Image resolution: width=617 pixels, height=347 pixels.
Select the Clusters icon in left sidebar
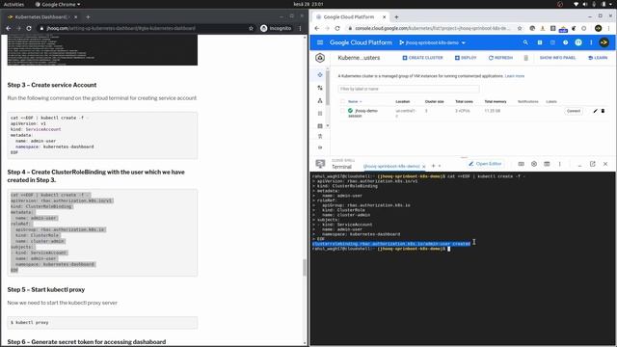pyautogui.click(x=320, y=75)
